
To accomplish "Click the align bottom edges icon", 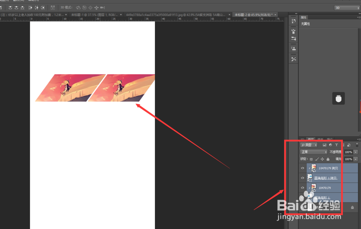I will [x=22, y=8].
